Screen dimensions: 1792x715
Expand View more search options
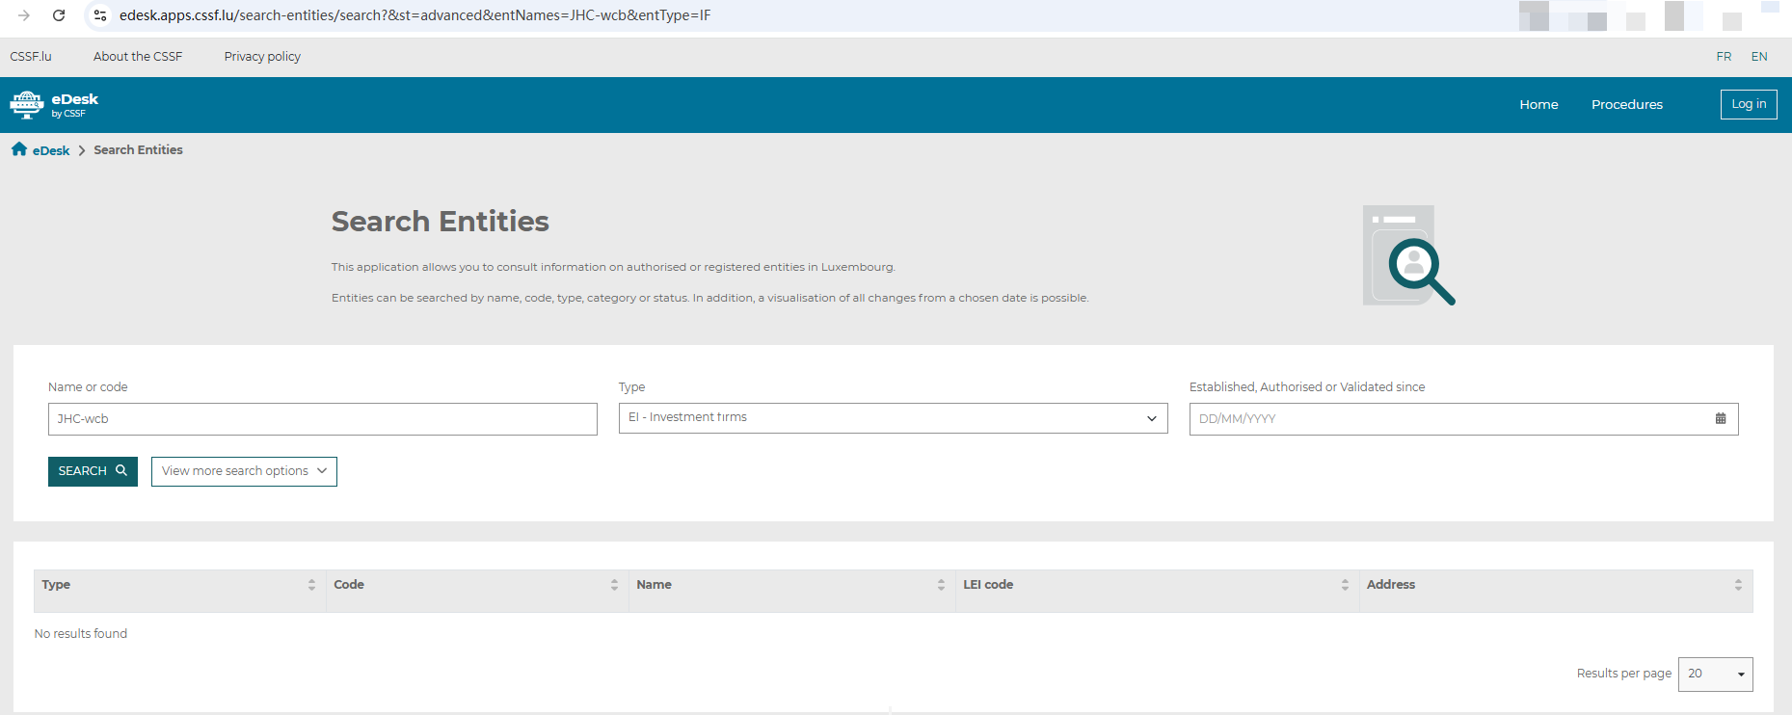pyautogui.click(x=244, y=471)
